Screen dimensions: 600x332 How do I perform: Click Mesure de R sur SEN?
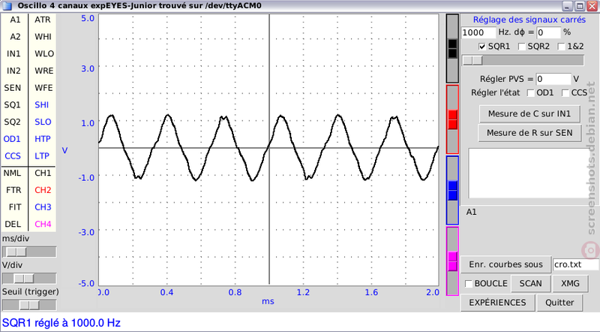tap(529, 133)
